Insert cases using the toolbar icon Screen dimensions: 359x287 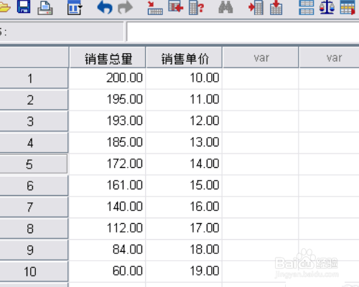256,8
